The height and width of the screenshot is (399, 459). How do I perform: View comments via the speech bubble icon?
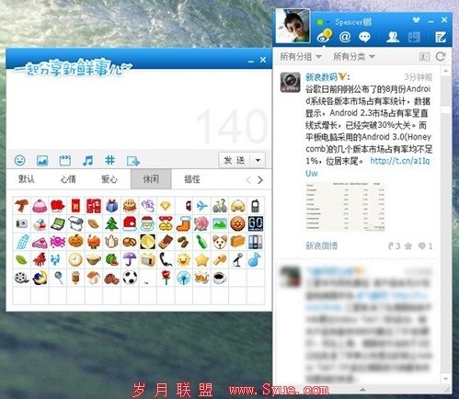pos(364,38)
